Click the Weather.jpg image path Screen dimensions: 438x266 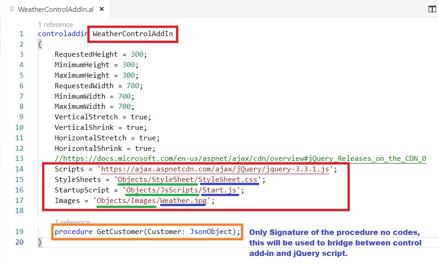pyautogui.click(x=153, y=201)
